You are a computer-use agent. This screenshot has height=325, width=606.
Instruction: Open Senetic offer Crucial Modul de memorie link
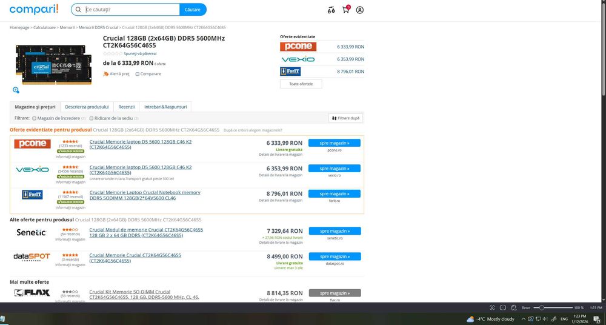click(x=146, y=232)
